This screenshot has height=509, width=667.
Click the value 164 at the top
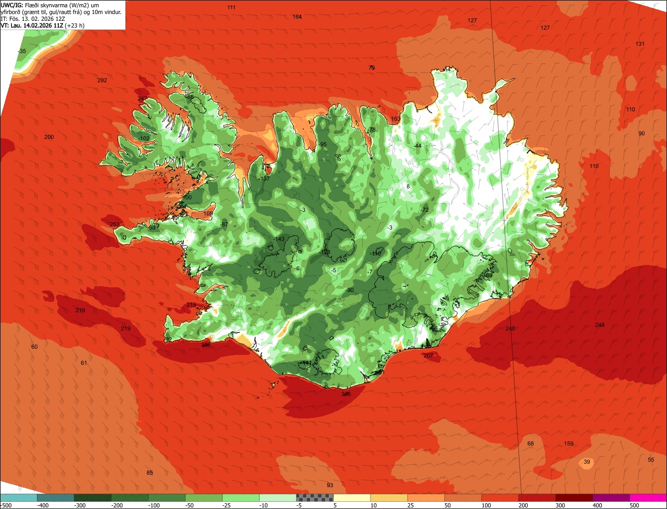[x=297, y=17]
